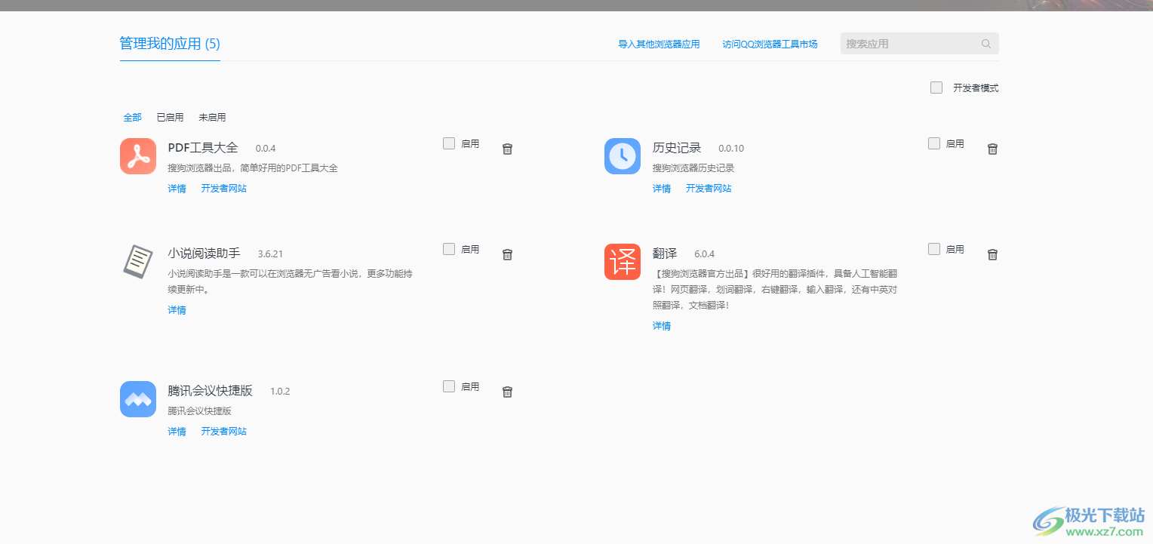The image size is (1153, 544).
Task: Open 详情 for 翻译
Action: tap(662, 326)
